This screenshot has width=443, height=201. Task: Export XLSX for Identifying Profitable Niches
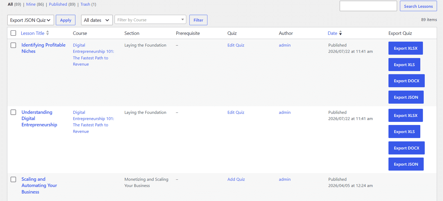(406, 48)
